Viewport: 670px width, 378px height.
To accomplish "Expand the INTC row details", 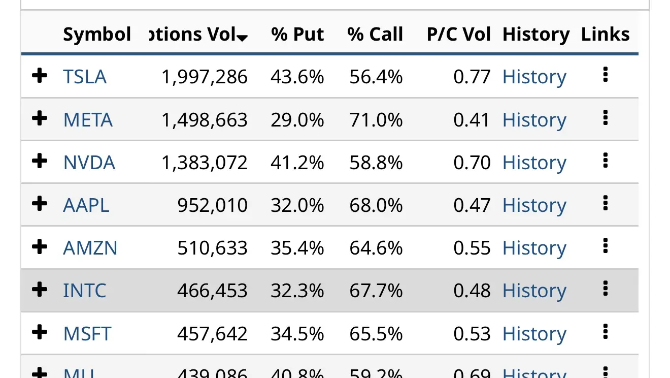I will 39,289.
